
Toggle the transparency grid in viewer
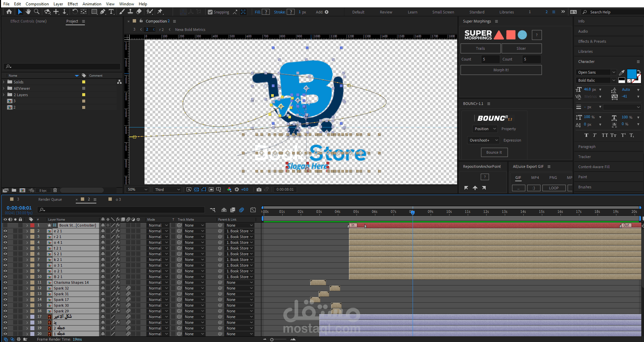coord(196,190)
